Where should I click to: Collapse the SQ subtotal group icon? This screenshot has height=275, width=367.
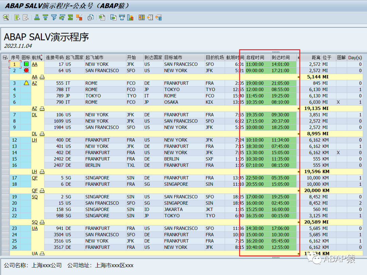pyautogui.click(x=42, y=222)
